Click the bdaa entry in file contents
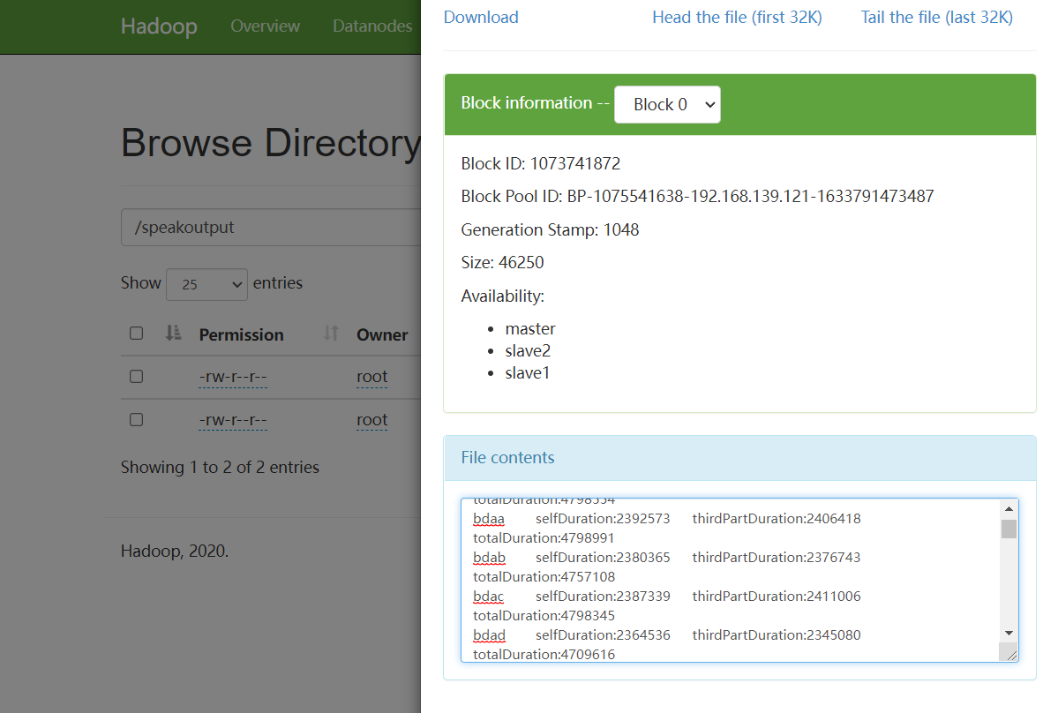1058x713 pixels. click(489, 519)
